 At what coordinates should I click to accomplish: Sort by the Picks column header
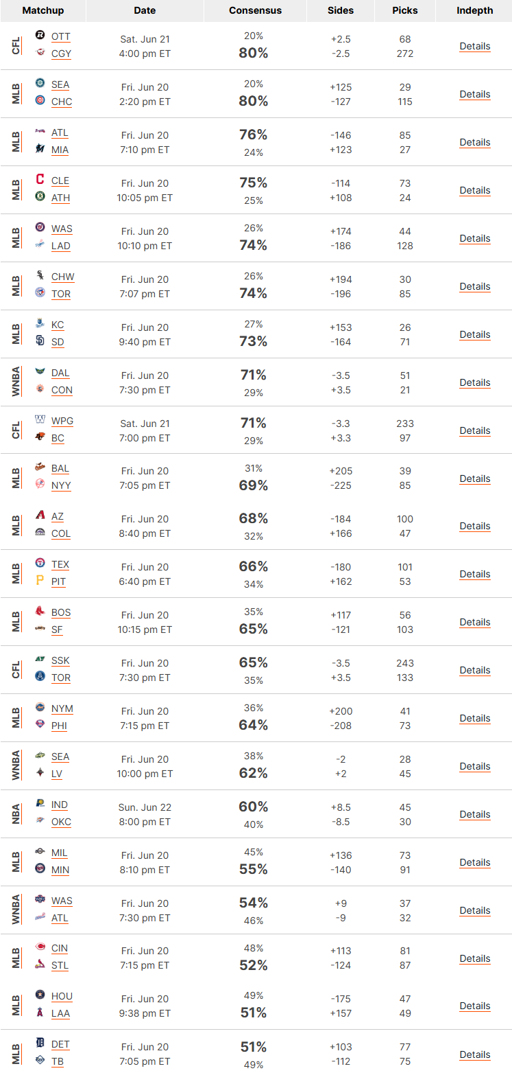405,10
